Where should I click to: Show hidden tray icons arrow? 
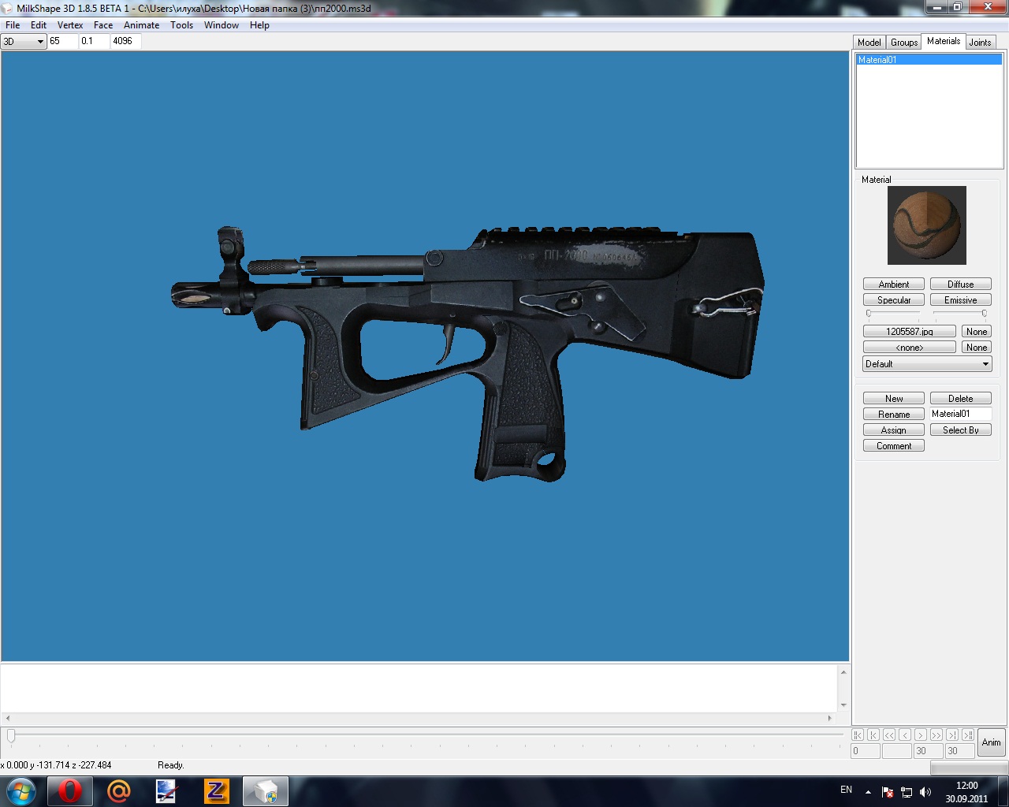(868, 791)
